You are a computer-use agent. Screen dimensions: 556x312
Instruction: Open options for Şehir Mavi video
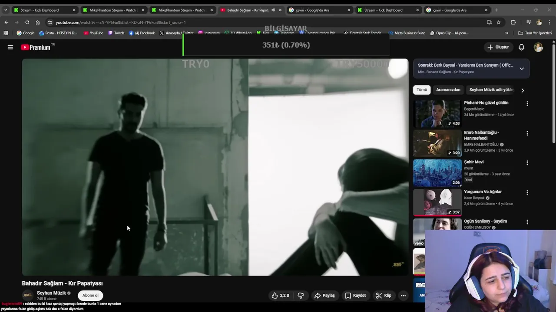527,163
